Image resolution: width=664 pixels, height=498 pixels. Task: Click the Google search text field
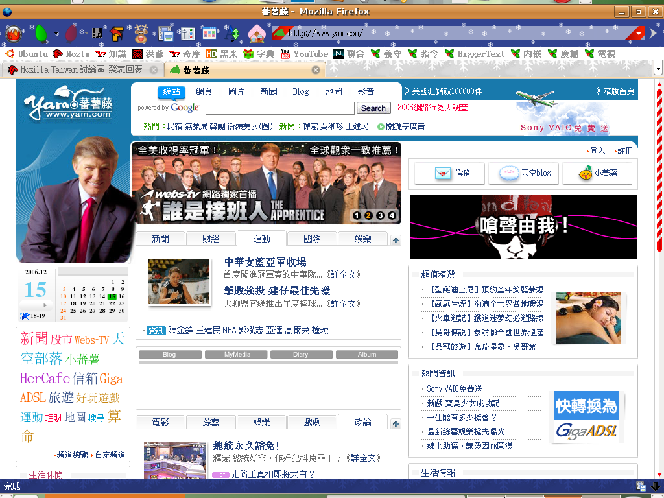tap(279, 108)
